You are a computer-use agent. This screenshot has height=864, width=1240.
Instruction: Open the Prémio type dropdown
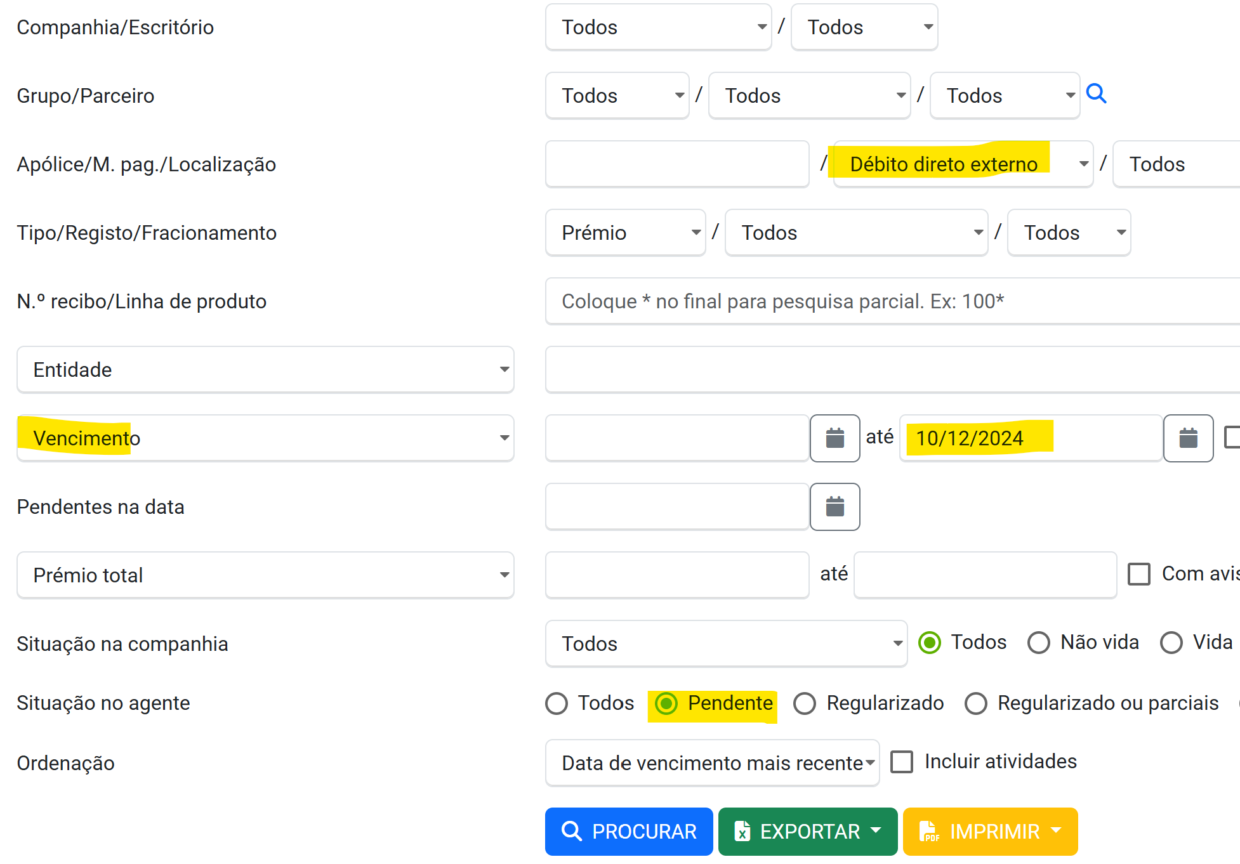click(x=625, y=232)
